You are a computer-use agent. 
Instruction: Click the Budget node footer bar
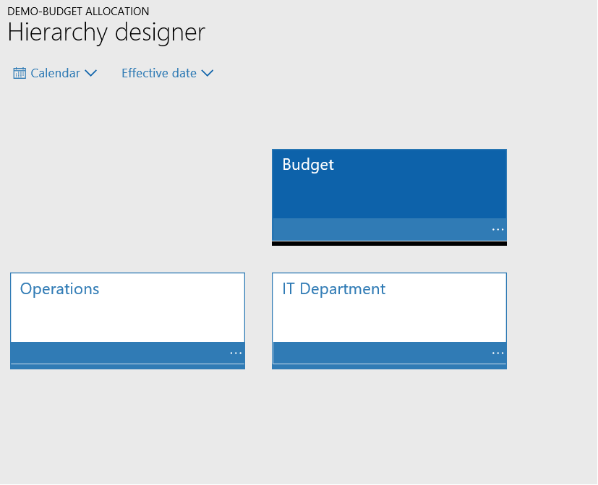[389, 229]
